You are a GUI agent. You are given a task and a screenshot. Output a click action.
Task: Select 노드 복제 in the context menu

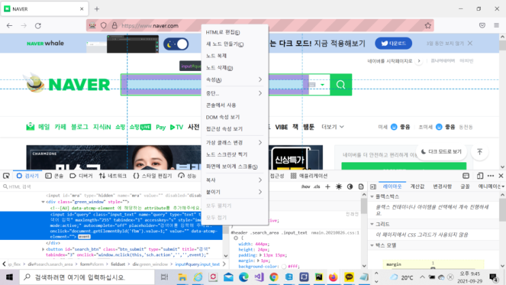click(x=234, y=56)
